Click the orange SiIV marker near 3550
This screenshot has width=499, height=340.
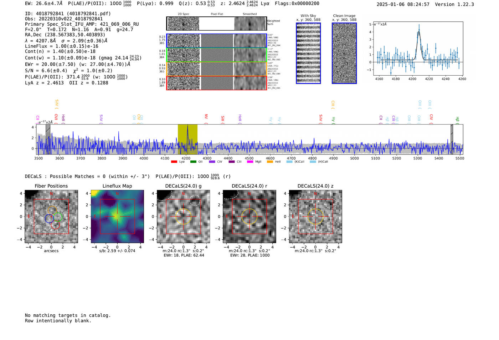[57, 104]
